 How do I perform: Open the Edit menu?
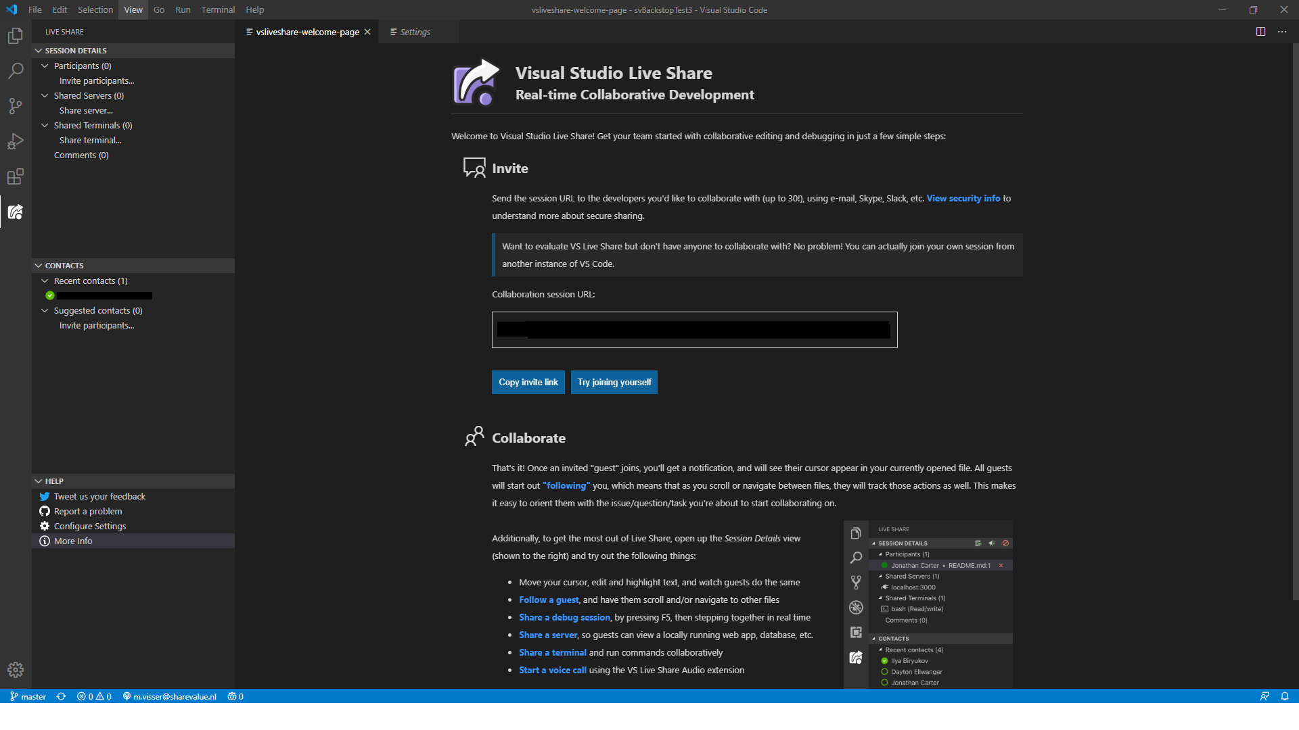pos(60,9)
